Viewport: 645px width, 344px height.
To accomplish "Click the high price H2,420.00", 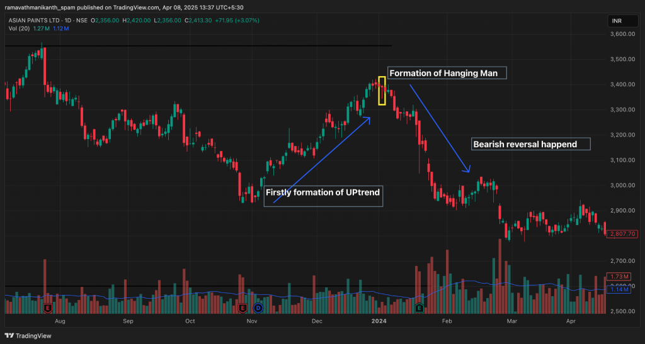I will pyautogui.click(x=137, y=20).
